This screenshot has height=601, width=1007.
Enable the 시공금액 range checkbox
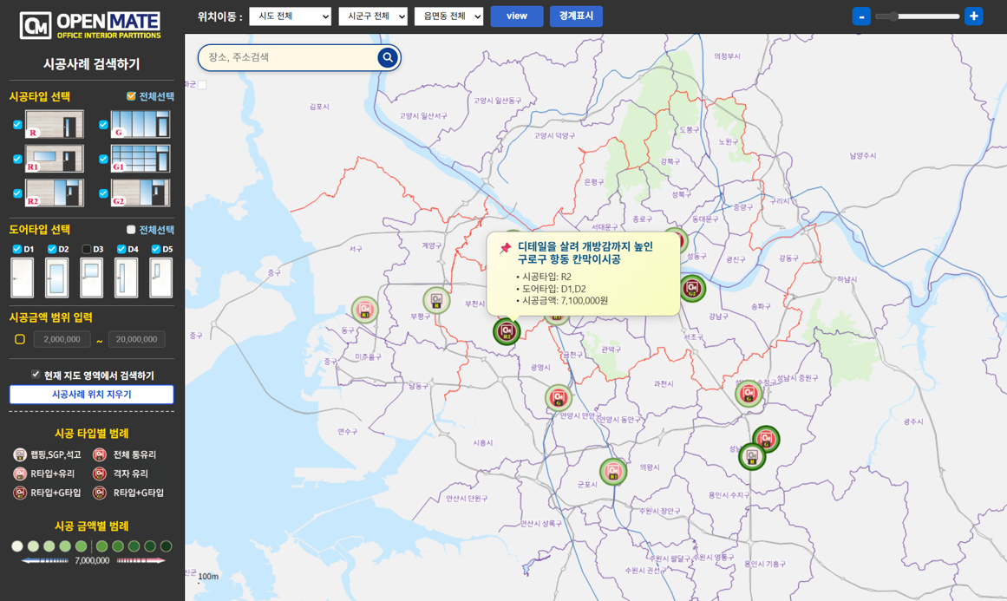click(x=20, y=339)
